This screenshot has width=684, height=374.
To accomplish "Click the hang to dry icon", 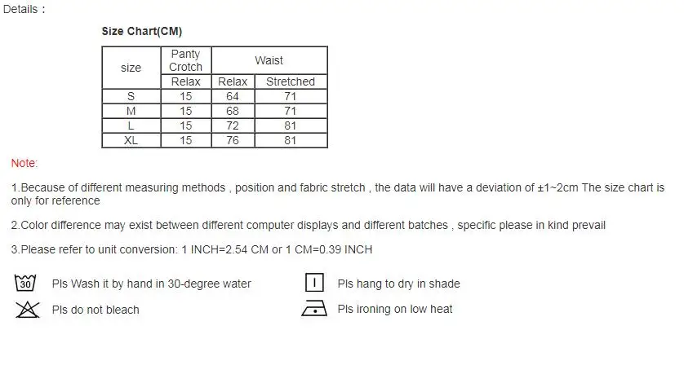I will (x=314, y=282).
